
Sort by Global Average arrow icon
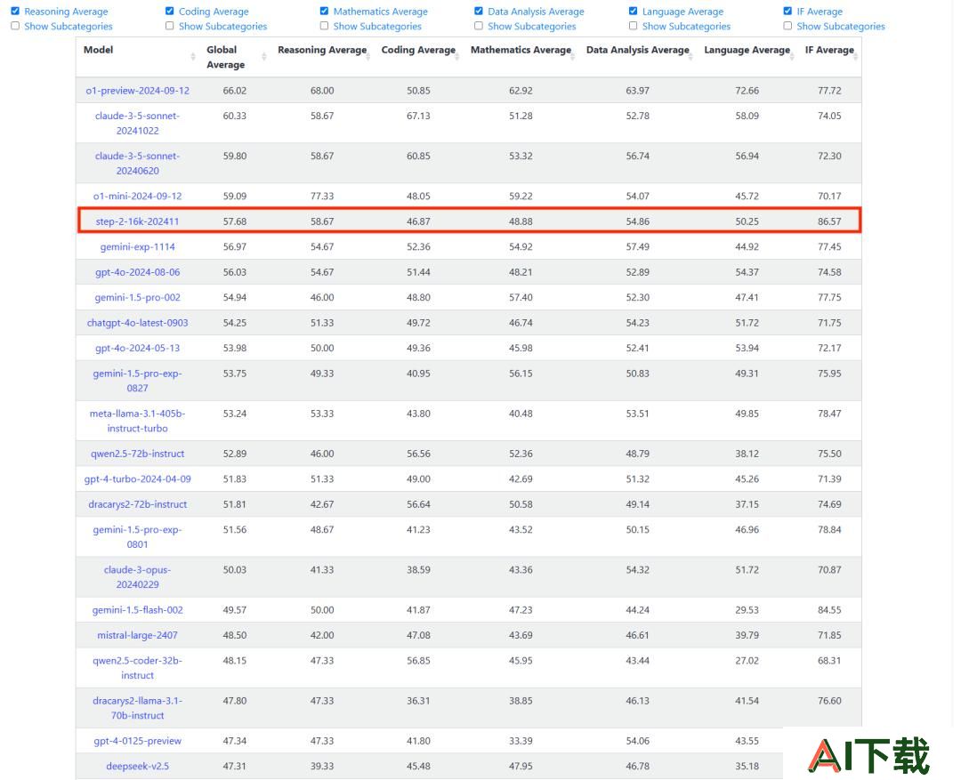tap(264, 56)
